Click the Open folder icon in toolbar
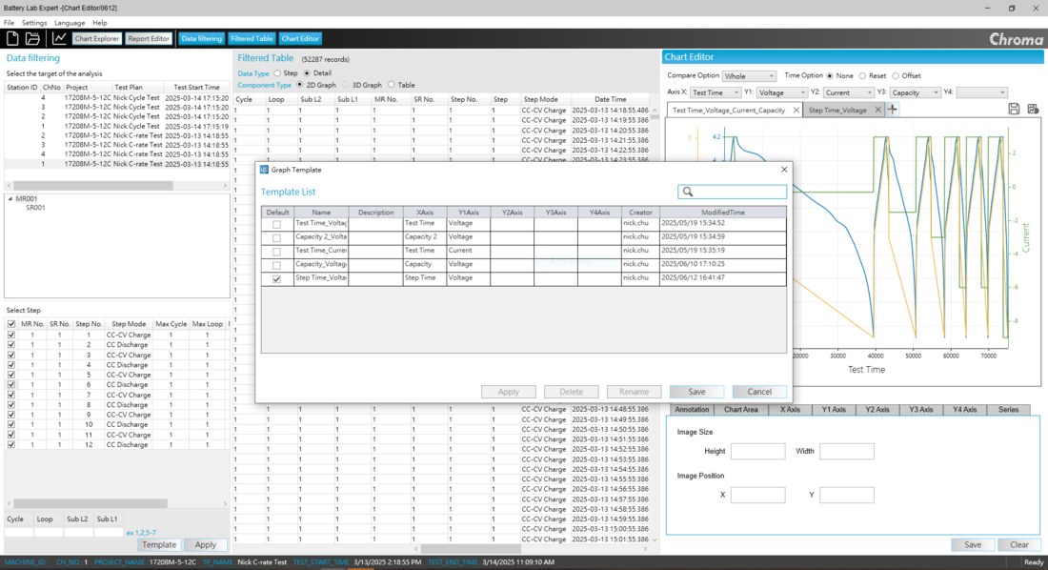1048x570 pixels. (32, 38)
